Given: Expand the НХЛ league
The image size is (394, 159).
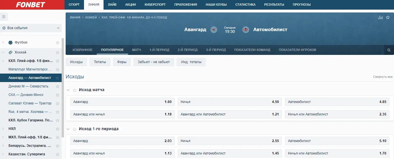Looking at the screenshot, I should (3, 129).
